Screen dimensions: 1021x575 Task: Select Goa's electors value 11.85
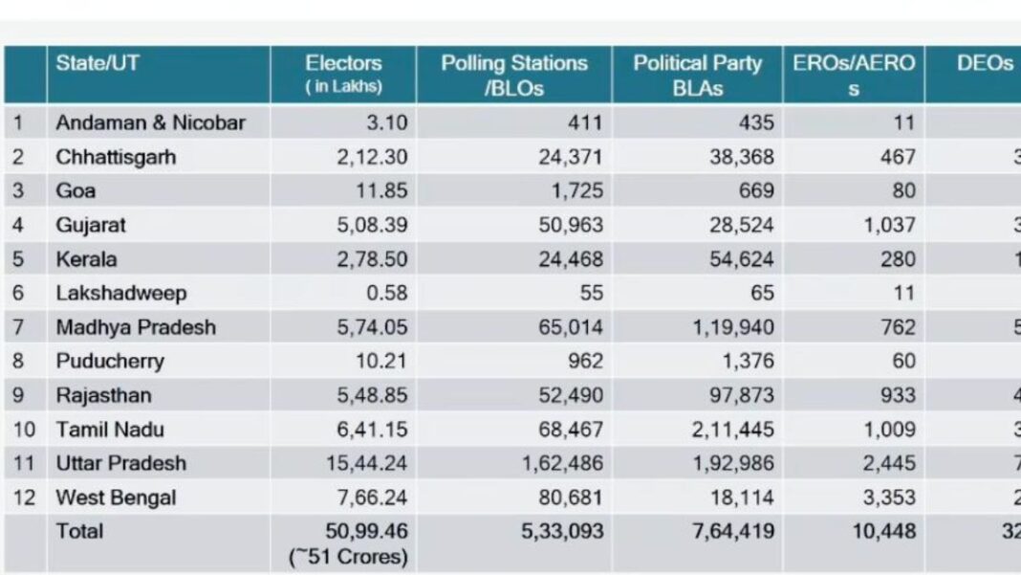[x=382, y=190]
